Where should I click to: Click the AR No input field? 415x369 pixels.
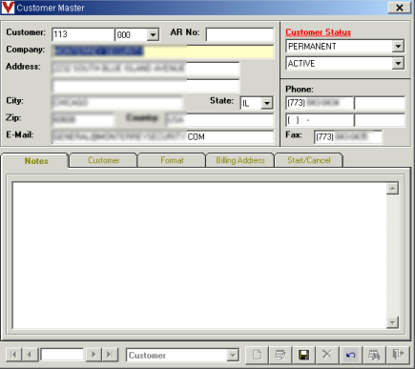point(239,34)
